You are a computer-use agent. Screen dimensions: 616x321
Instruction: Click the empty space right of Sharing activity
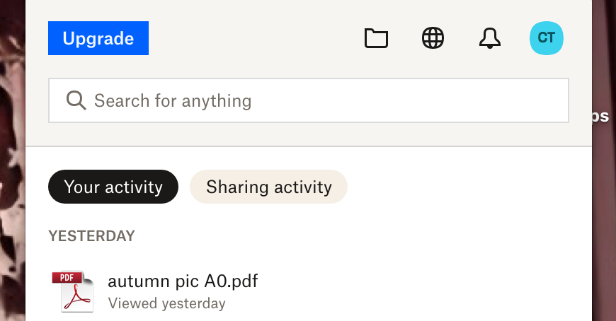point(460,187)
